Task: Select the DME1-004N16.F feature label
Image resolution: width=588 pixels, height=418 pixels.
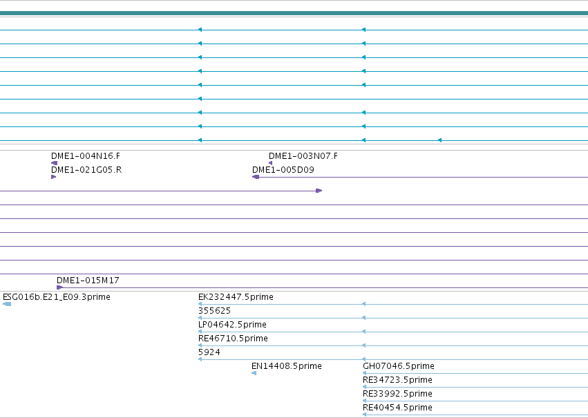Action: (86, 156)
